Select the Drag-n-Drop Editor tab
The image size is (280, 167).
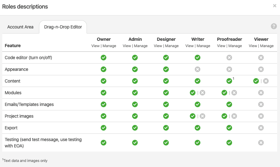(x=63, y=27)
